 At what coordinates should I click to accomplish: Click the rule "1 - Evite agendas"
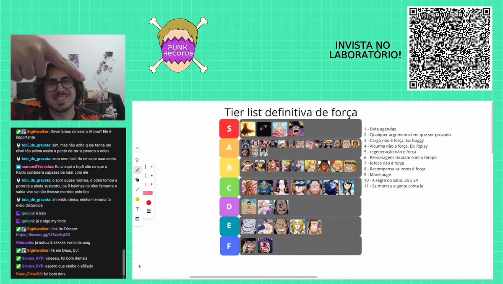(x=380, y=129)
